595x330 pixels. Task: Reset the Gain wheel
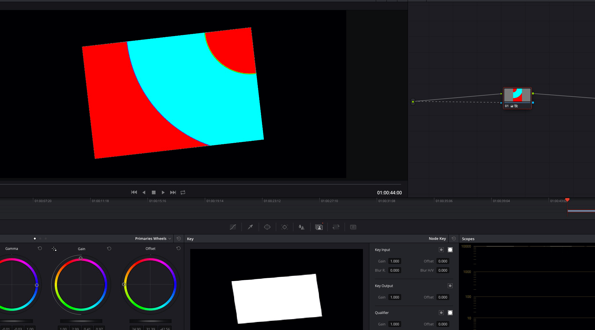click(109, 248)
